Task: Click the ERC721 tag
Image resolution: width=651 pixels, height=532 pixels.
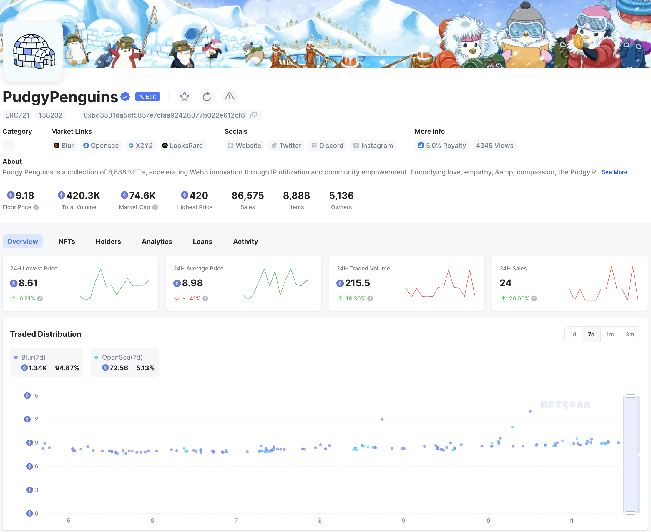Action: tap(17, 115)
